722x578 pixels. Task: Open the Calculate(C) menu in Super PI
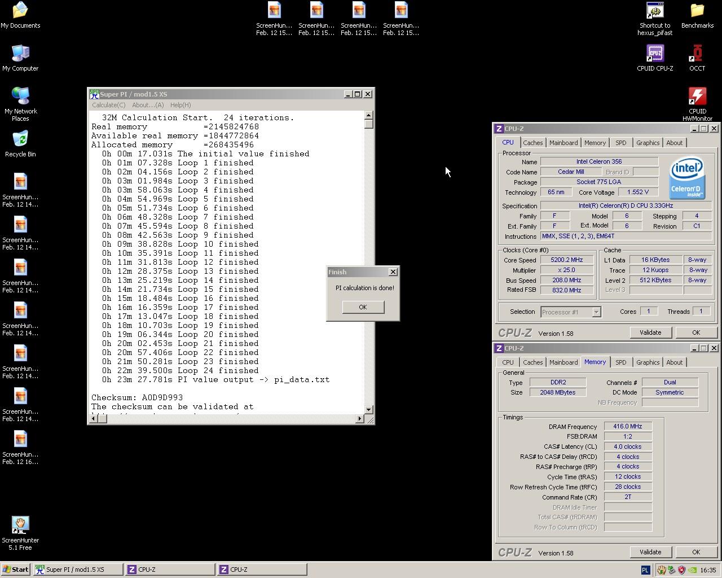point(109,105)
